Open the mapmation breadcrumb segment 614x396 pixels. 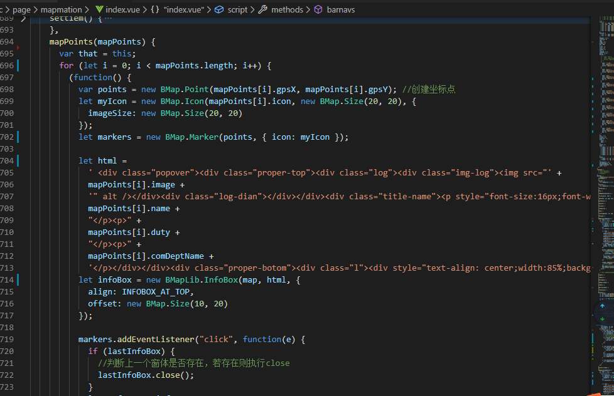pyautogui.click(x=62, y=9)
